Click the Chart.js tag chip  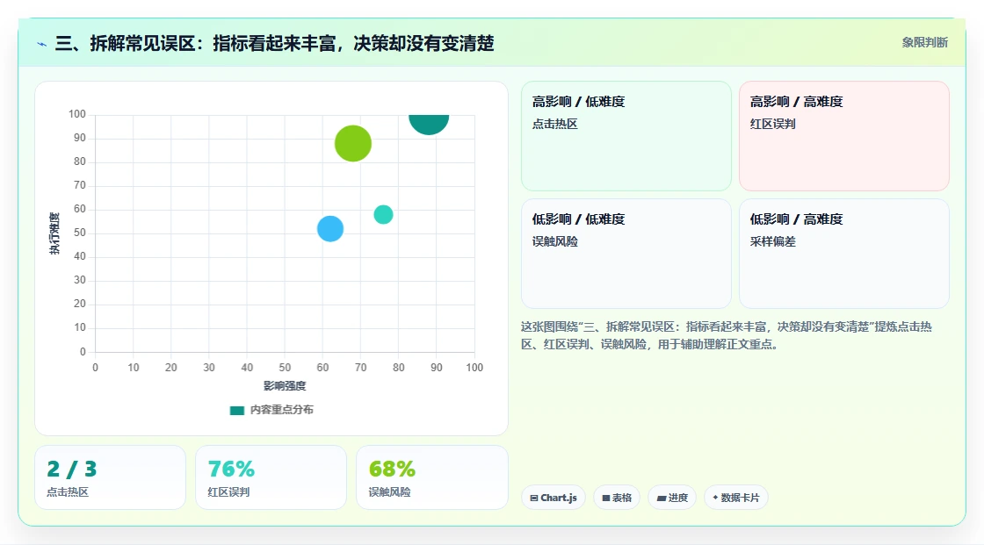pyautogui.click(x=553, y=498)
